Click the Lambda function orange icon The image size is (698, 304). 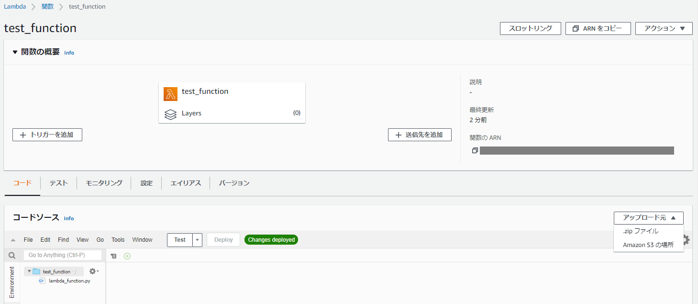point(170,94)
